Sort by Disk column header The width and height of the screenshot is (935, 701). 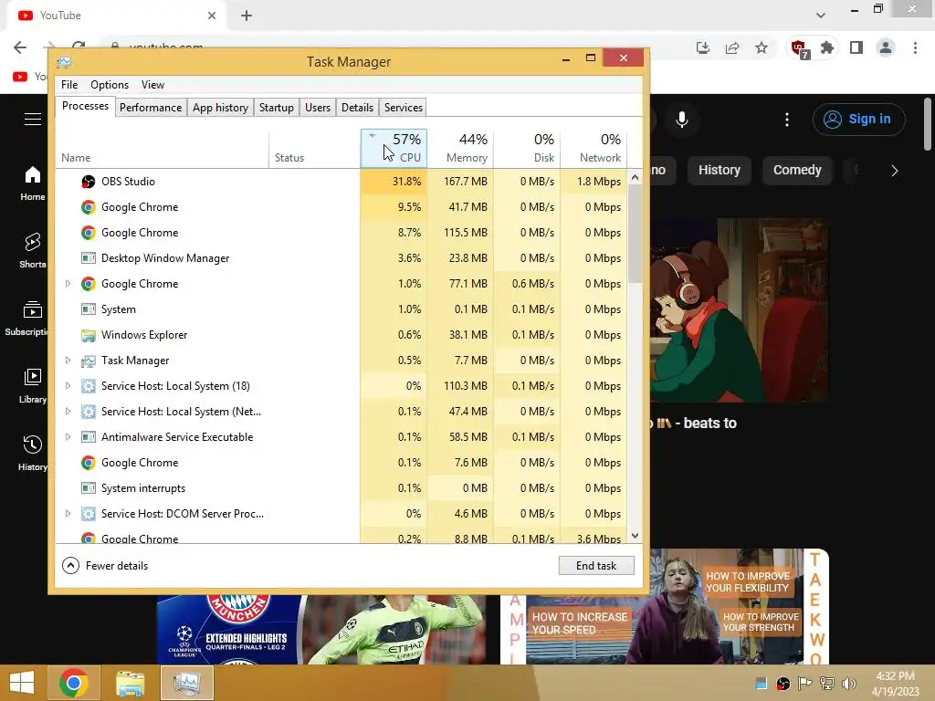(x=527, y=148)
